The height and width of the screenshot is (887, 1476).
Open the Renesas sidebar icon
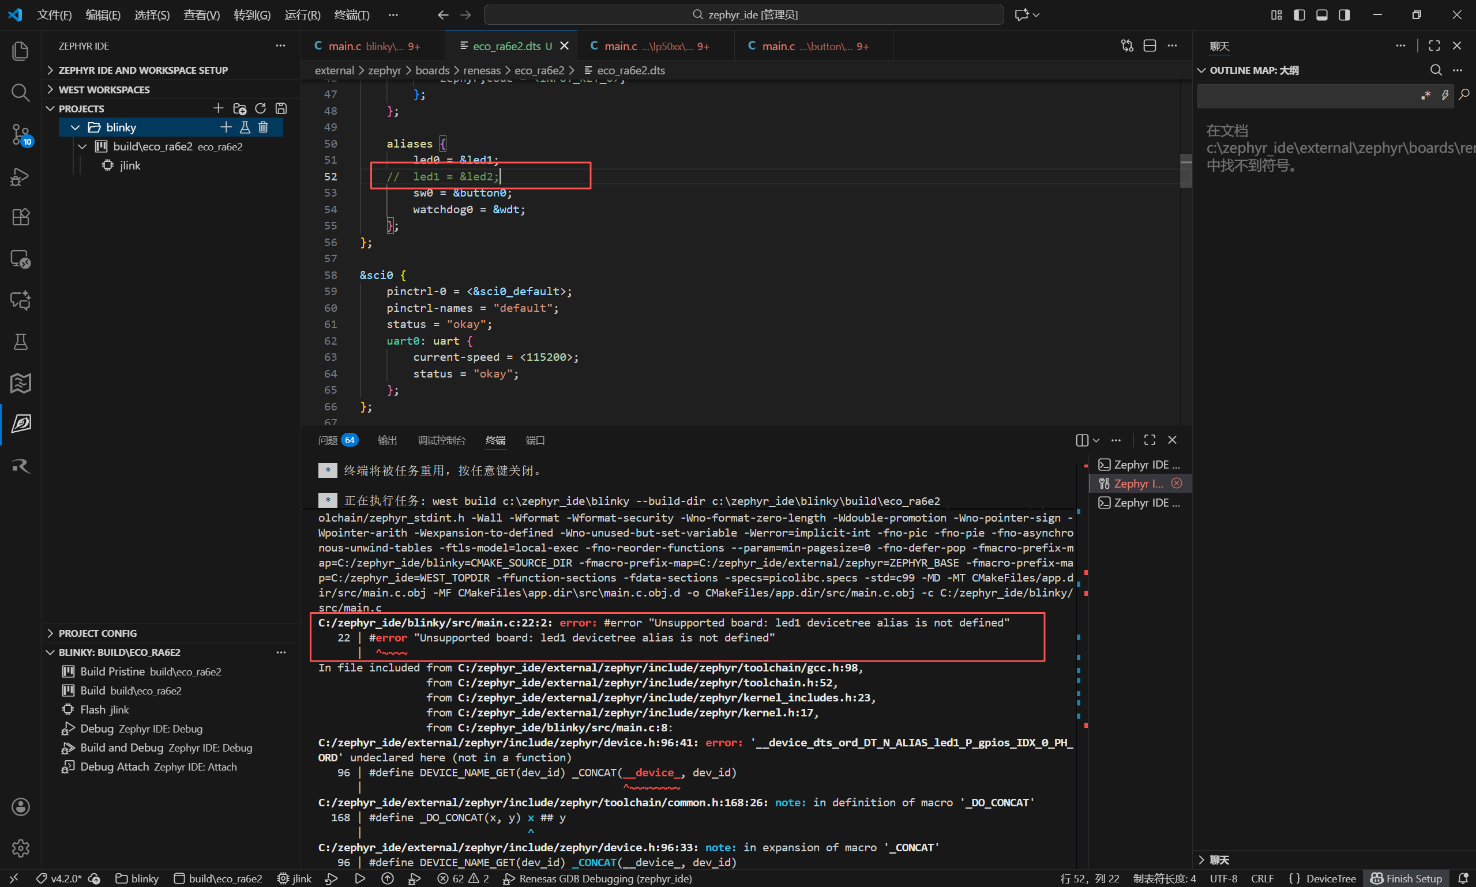coord(20,466)
